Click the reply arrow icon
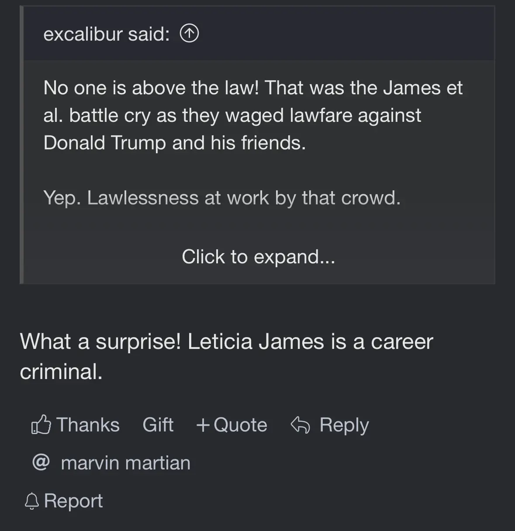This screenshot has height=531, width=515. point(300,424)
